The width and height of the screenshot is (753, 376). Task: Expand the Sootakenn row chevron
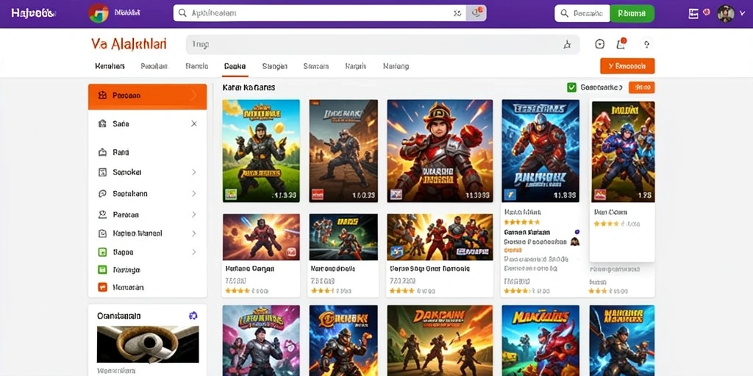(194, 194)
